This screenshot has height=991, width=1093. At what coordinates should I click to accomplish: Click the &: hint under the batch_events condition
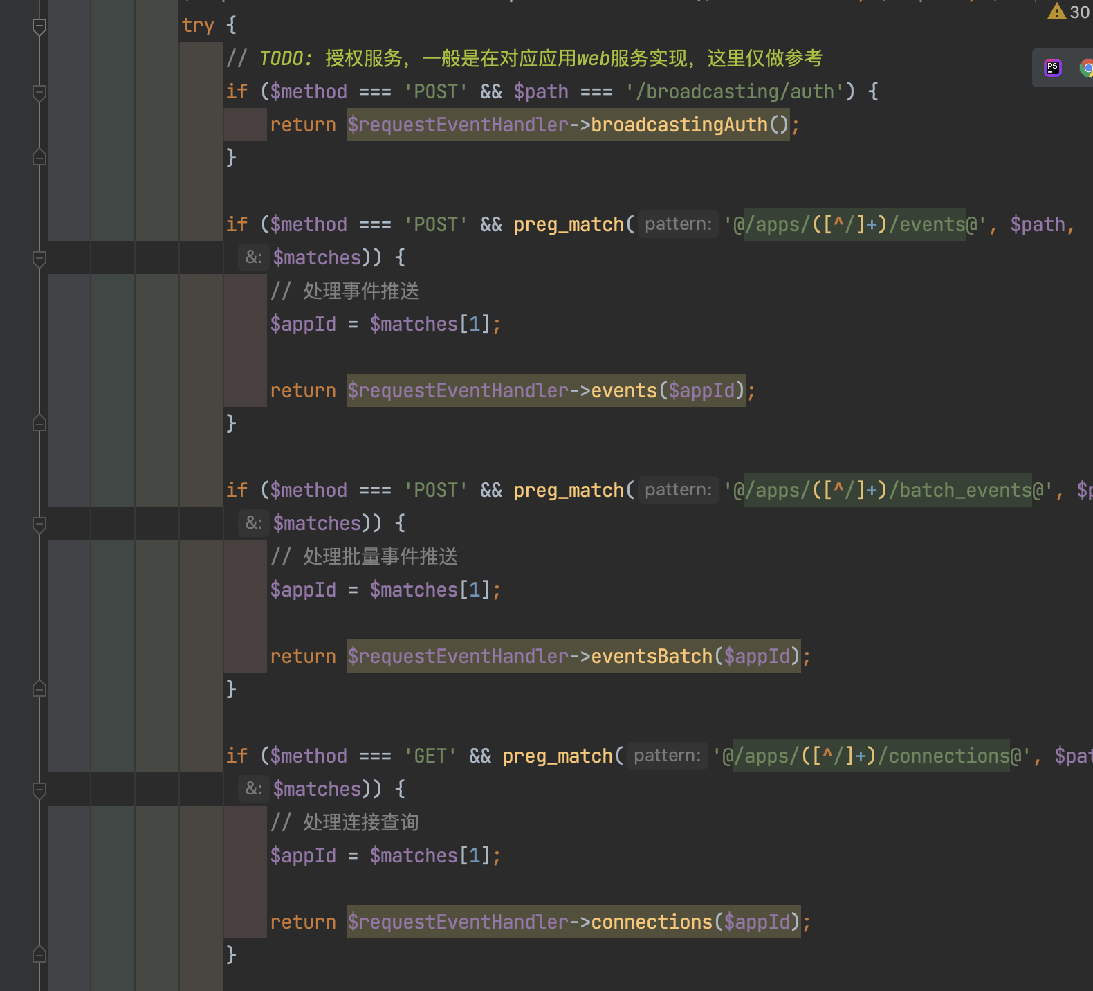coord(254,523)
